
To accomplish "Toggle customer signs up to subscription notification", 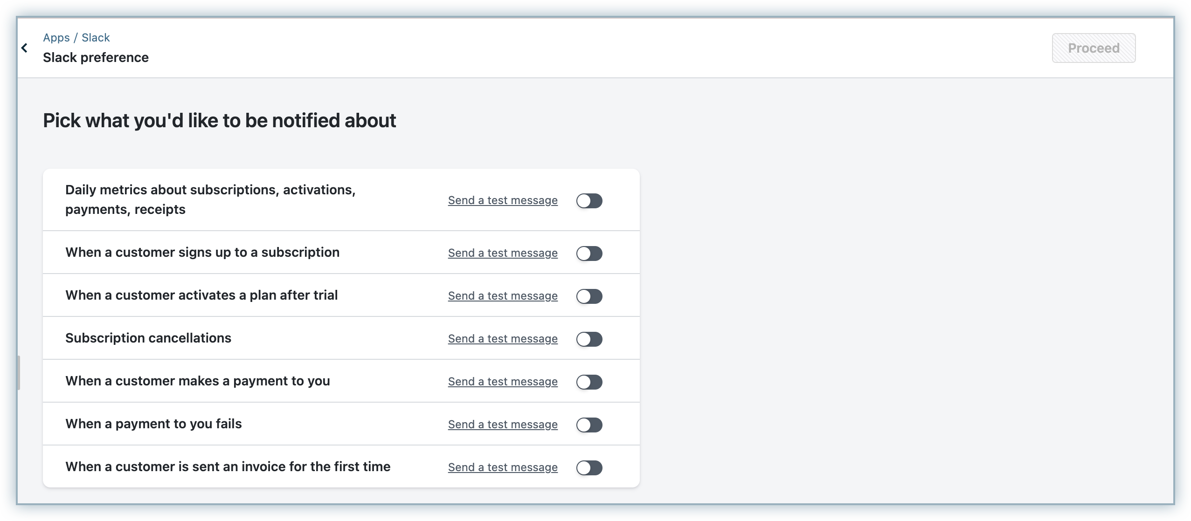I will pyautogui.click(x=589, y=254).
